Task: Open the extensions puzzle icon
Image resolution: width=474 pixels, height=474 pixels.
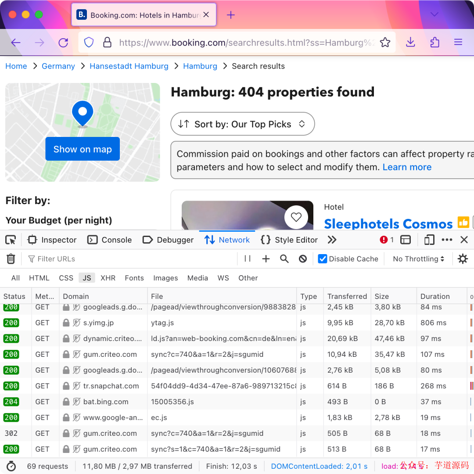Action: pos(434,42)
